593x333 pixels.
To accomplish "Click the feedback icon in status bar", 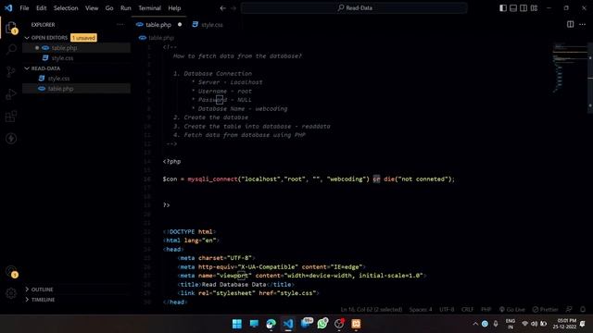I will click(x=569, y=309).
